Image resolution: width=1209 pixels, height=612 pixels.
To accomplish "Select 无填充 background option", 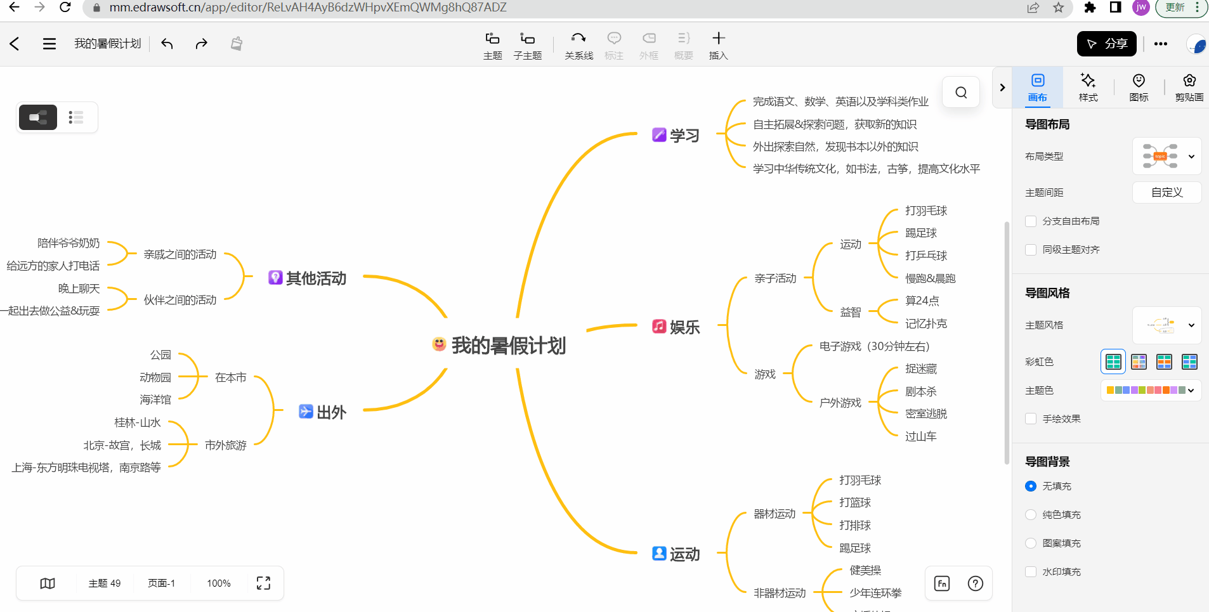I will tap(1031, 486).
